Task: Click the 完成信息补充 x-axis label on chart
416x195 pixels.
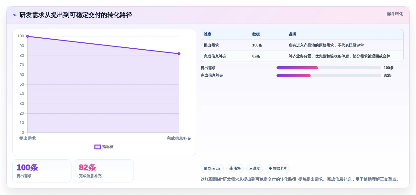Action: click(x=179, y=138)
